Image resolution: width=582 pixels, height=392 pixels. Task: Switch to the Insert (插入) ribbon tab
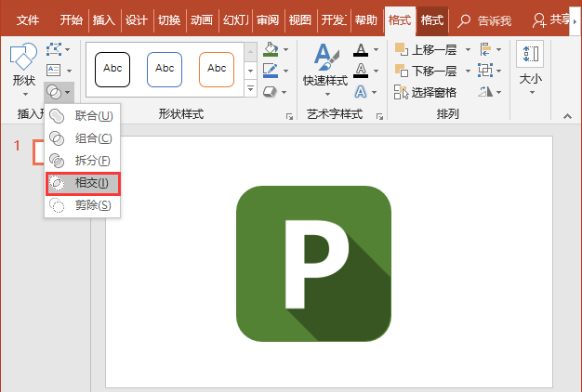click(x=103, y=20)
